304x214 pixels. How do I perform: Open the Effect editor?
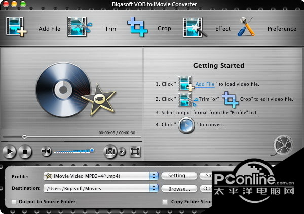(x=196, y=28)
